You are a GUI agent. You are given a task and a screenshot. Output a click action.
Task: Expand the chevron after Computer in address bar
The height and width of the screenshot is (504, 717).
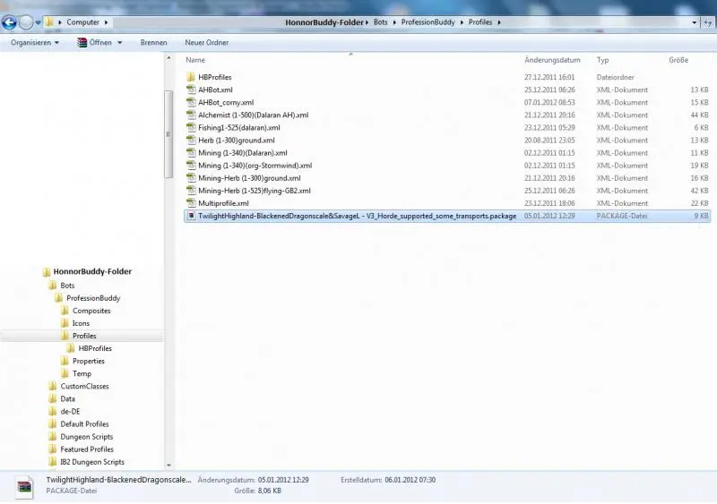[106, 22]
